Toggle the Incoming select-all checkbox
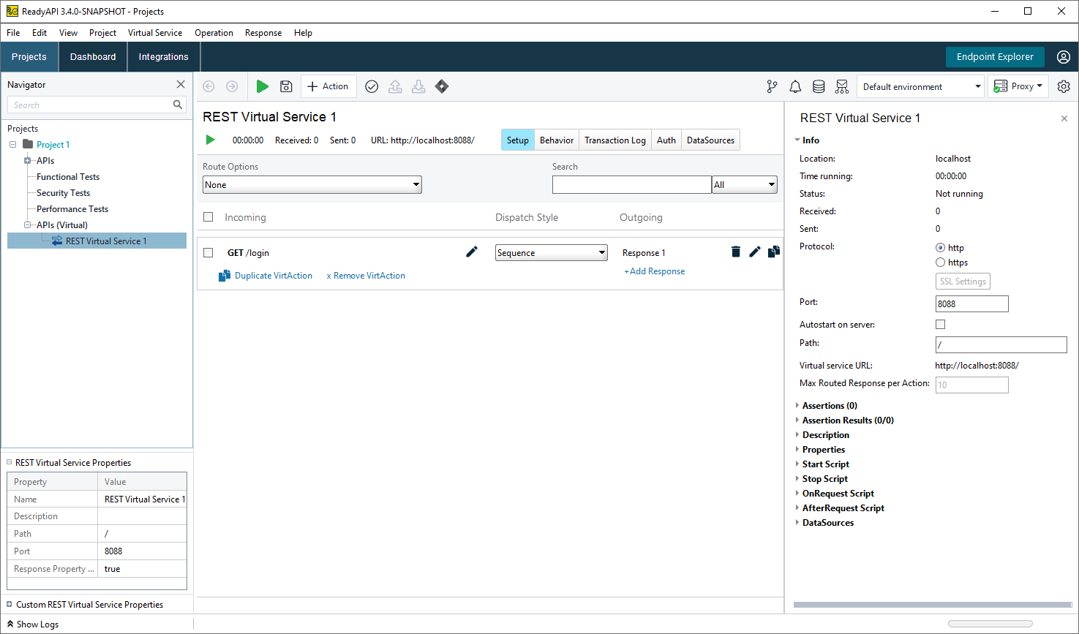Screen dimensions: 1079x634 click(x=208, y=217)
